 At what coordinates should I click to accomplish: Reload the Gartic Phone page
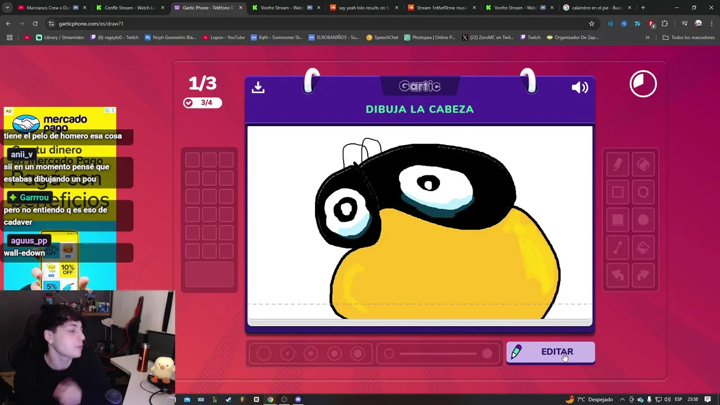[35, 24]
